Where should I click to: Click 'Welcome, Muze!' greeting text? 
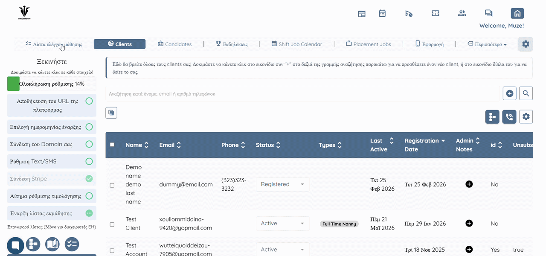(x=502, y=26)
